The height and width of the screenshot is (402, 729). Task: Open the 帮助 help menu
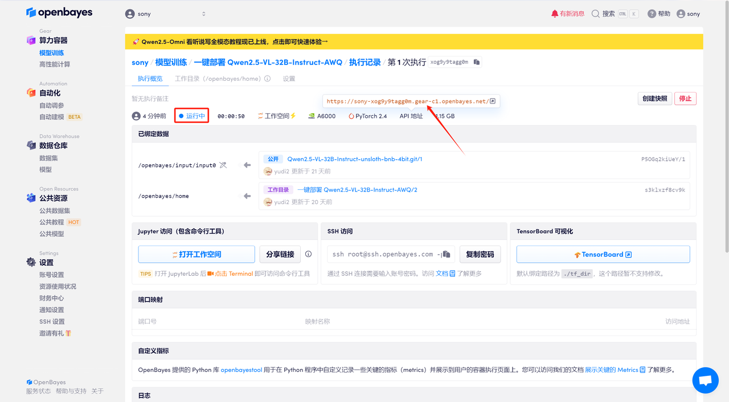click(659, 14)
